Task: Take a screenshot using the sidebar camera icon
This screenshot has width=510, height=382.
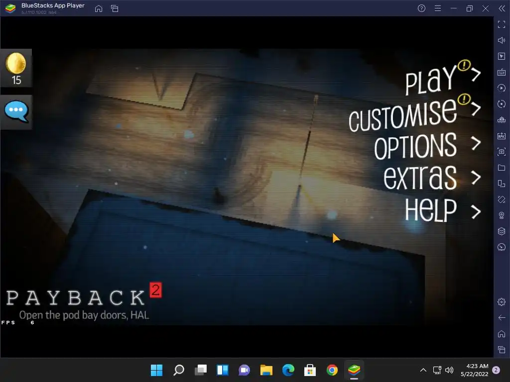Action: [x=502, y=152]
